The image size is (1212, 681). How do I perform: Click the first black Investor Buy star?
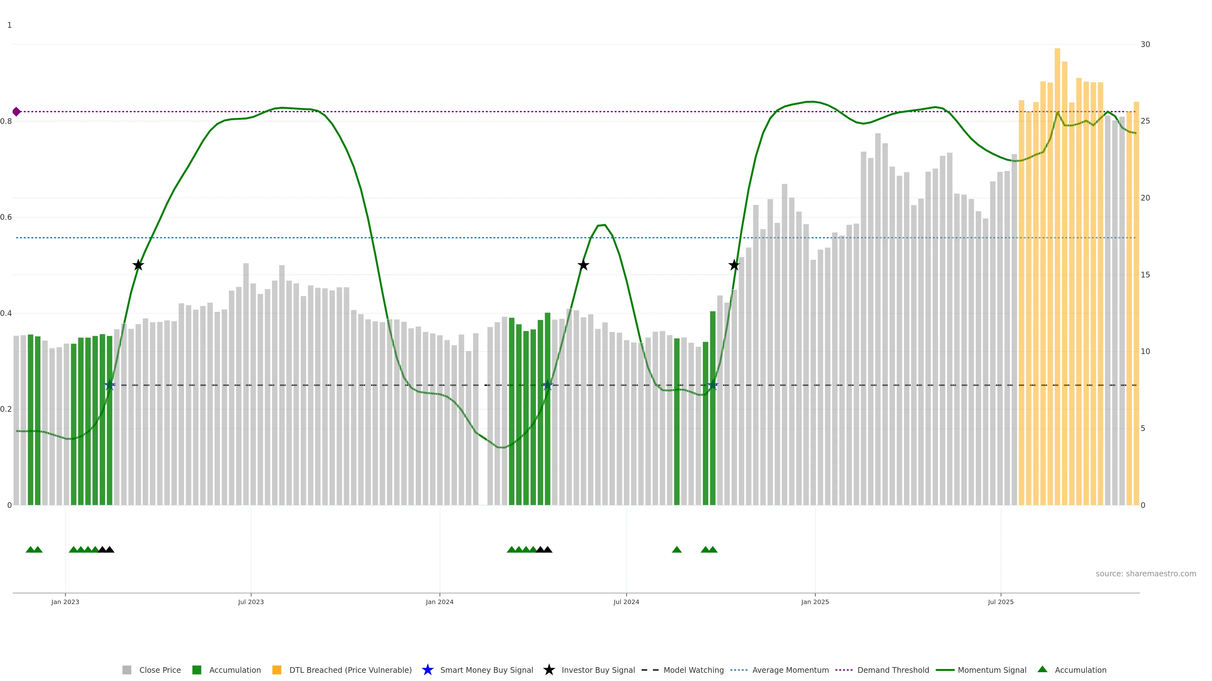coord(138,265)
